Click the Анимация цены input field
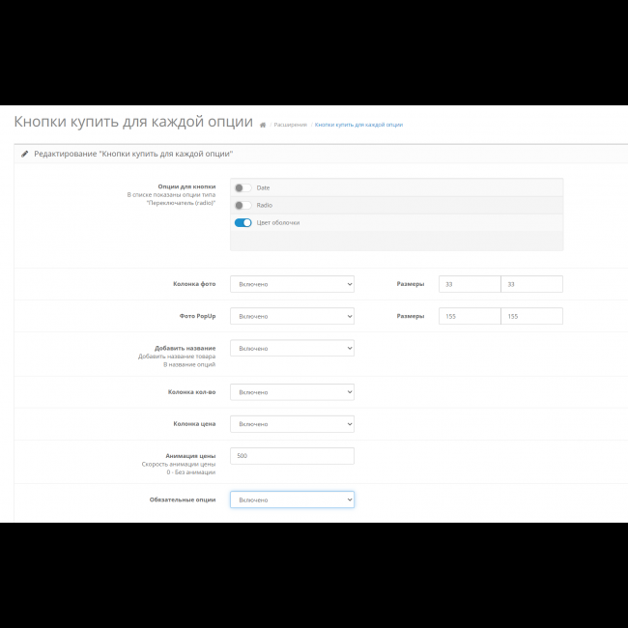This screenshot has width=628, height=628. (292, 456)
